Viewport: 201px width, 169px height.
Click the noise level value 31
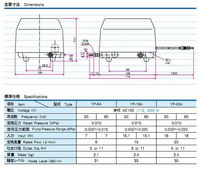pyautogui.click(x=96, y=161)
